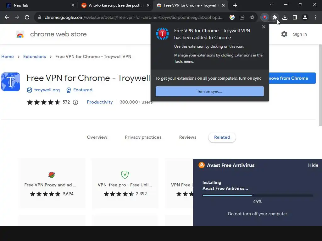Close the New Tab tab

pyautogui.click(x=73, y=5)
